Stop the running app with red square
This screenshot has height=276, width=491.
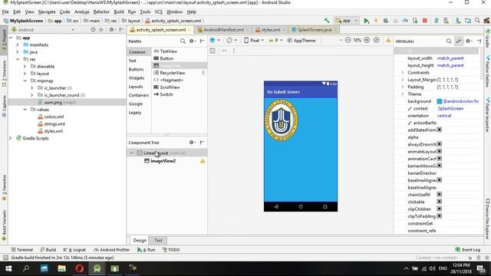(424, 21)
